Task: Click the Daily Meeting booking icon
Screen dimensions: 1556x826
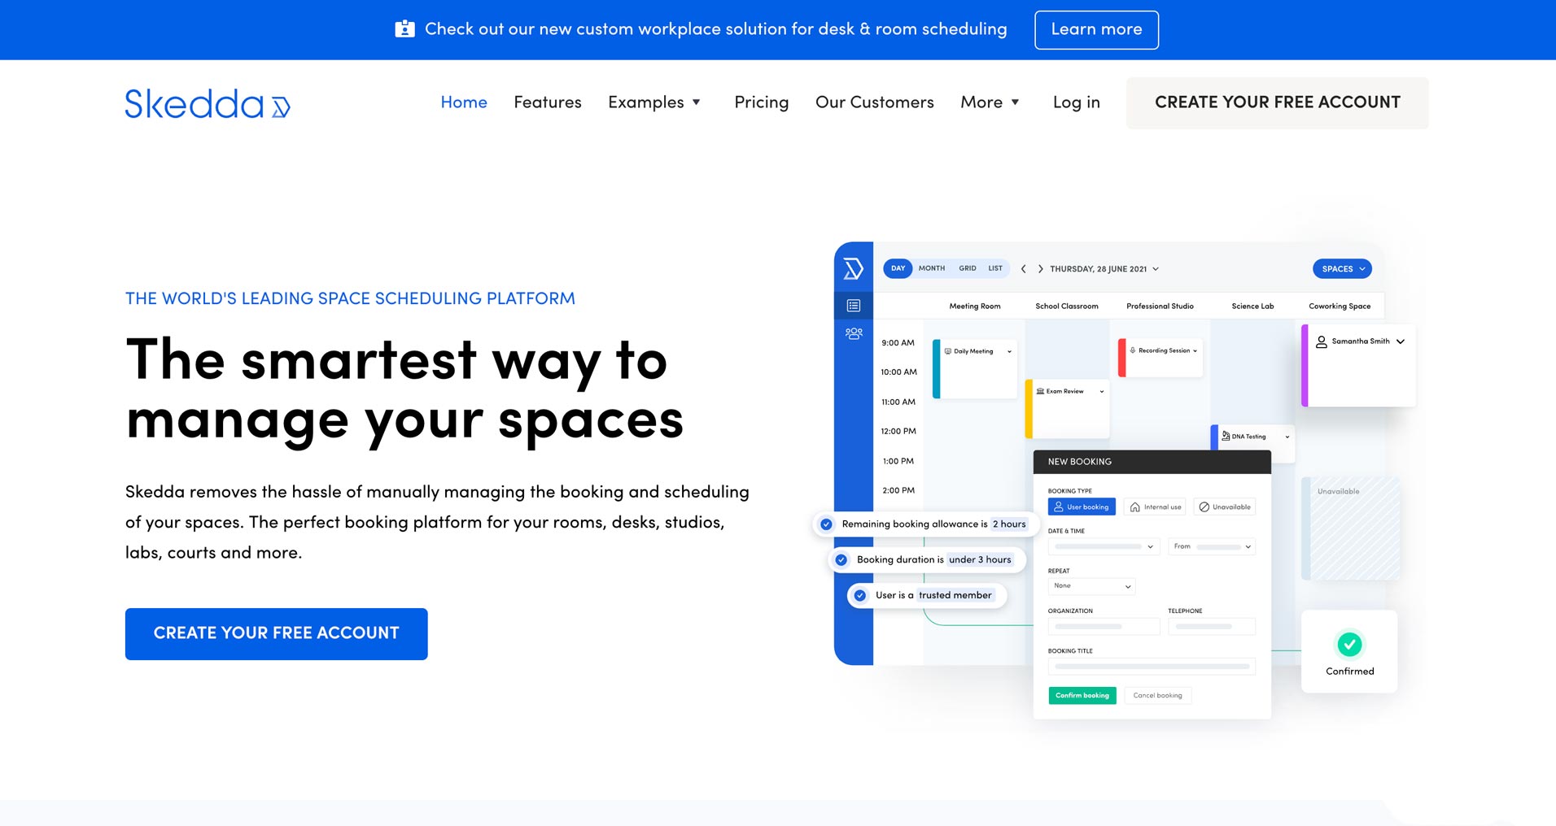Action: [948, 351]
